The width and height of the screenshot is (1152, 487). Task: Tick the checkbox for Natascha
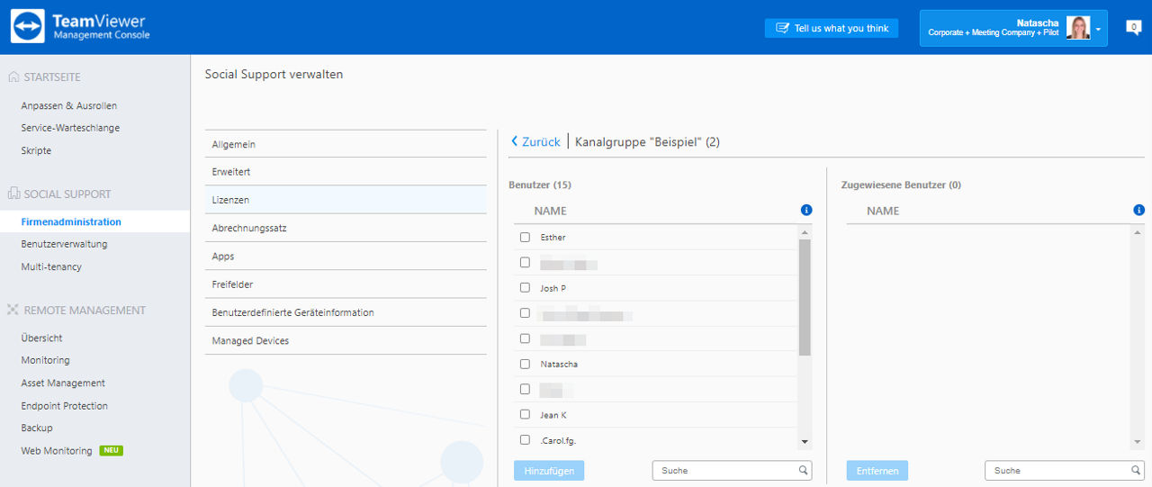(525, 364)
